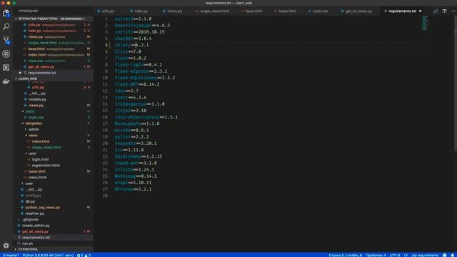The height and width of the screenshot is (257, 457).
Task: Change file encoding UTF-8
Action: 395,255
